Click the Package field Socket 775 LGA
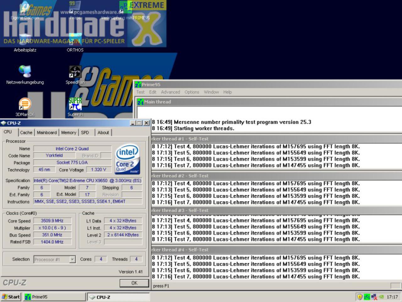 tap(72, 163)
